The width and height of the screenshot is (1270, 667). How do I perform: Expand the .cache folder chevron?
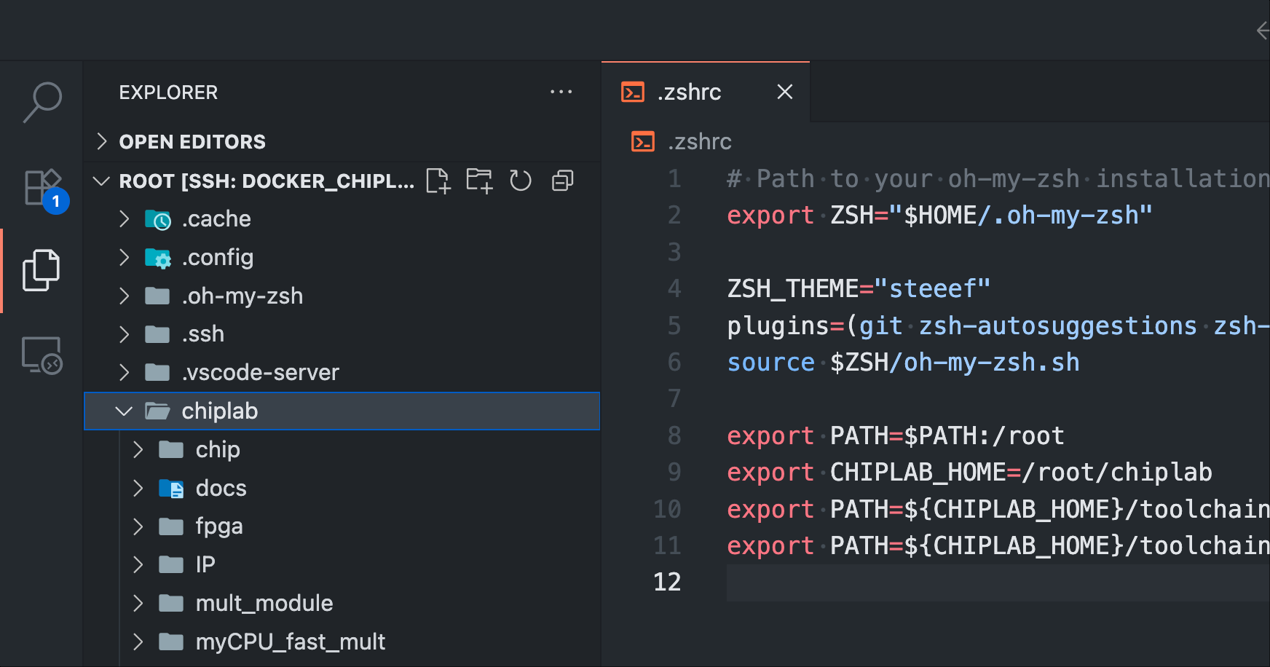124,218
